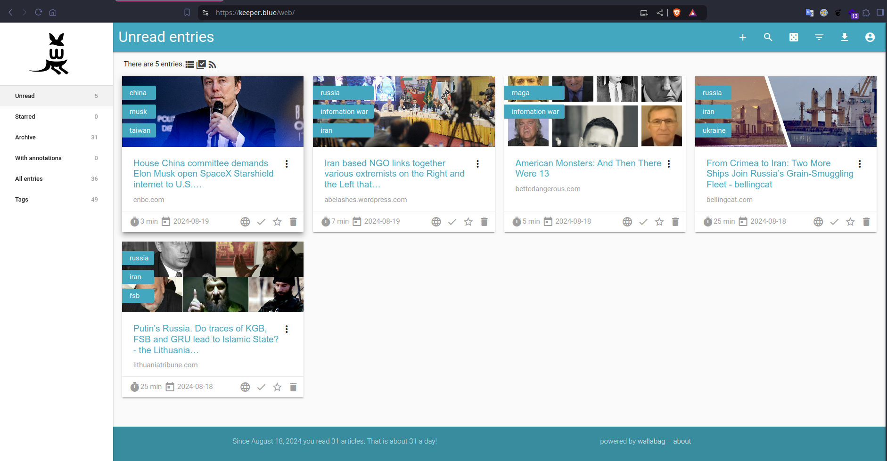The height and width of the screenshot is (461, 887).
Task: Star the House China committee article
Action: tap(277, 222)
